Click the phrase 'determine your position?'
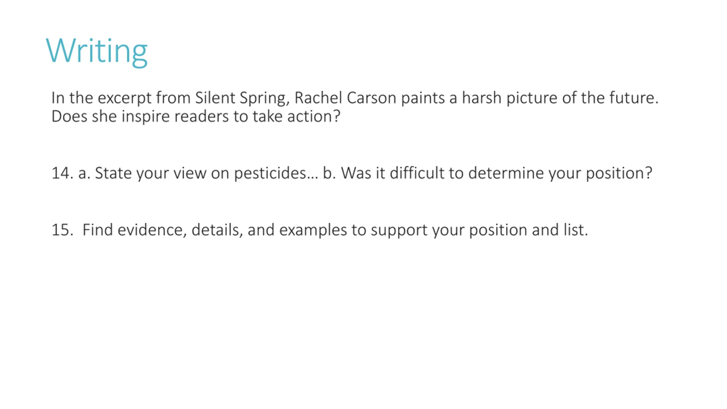 pyautogui.click(x=560, y=173)
